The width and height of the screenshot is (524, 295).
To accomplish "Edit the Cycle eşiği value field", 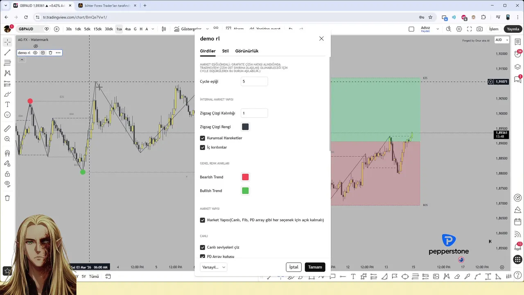I will coord(254,82).
